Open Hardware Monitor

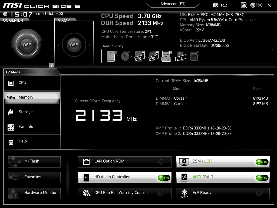point(34,193)
